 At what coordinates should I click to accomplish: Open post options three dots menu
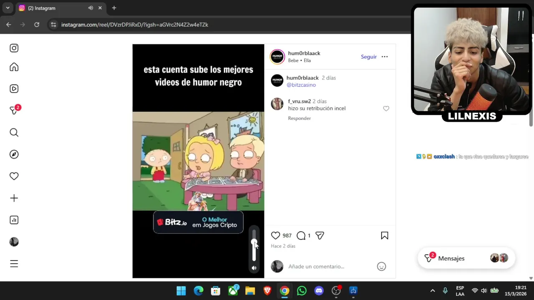385,57
